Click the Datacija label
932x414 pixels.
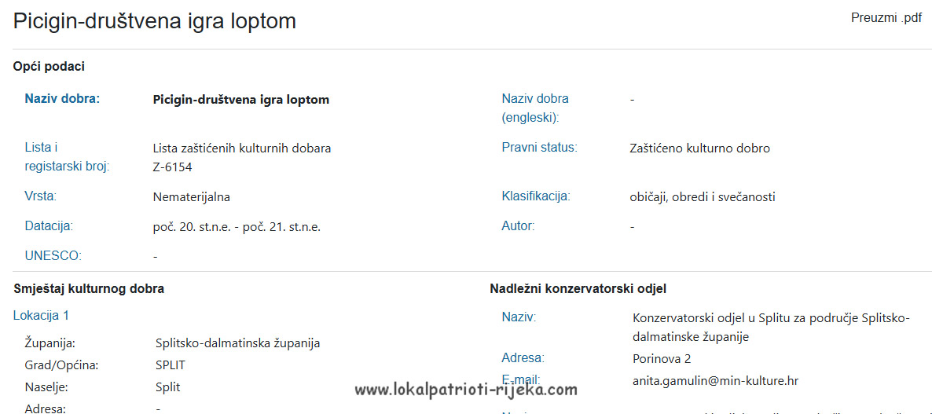(49, 226)
